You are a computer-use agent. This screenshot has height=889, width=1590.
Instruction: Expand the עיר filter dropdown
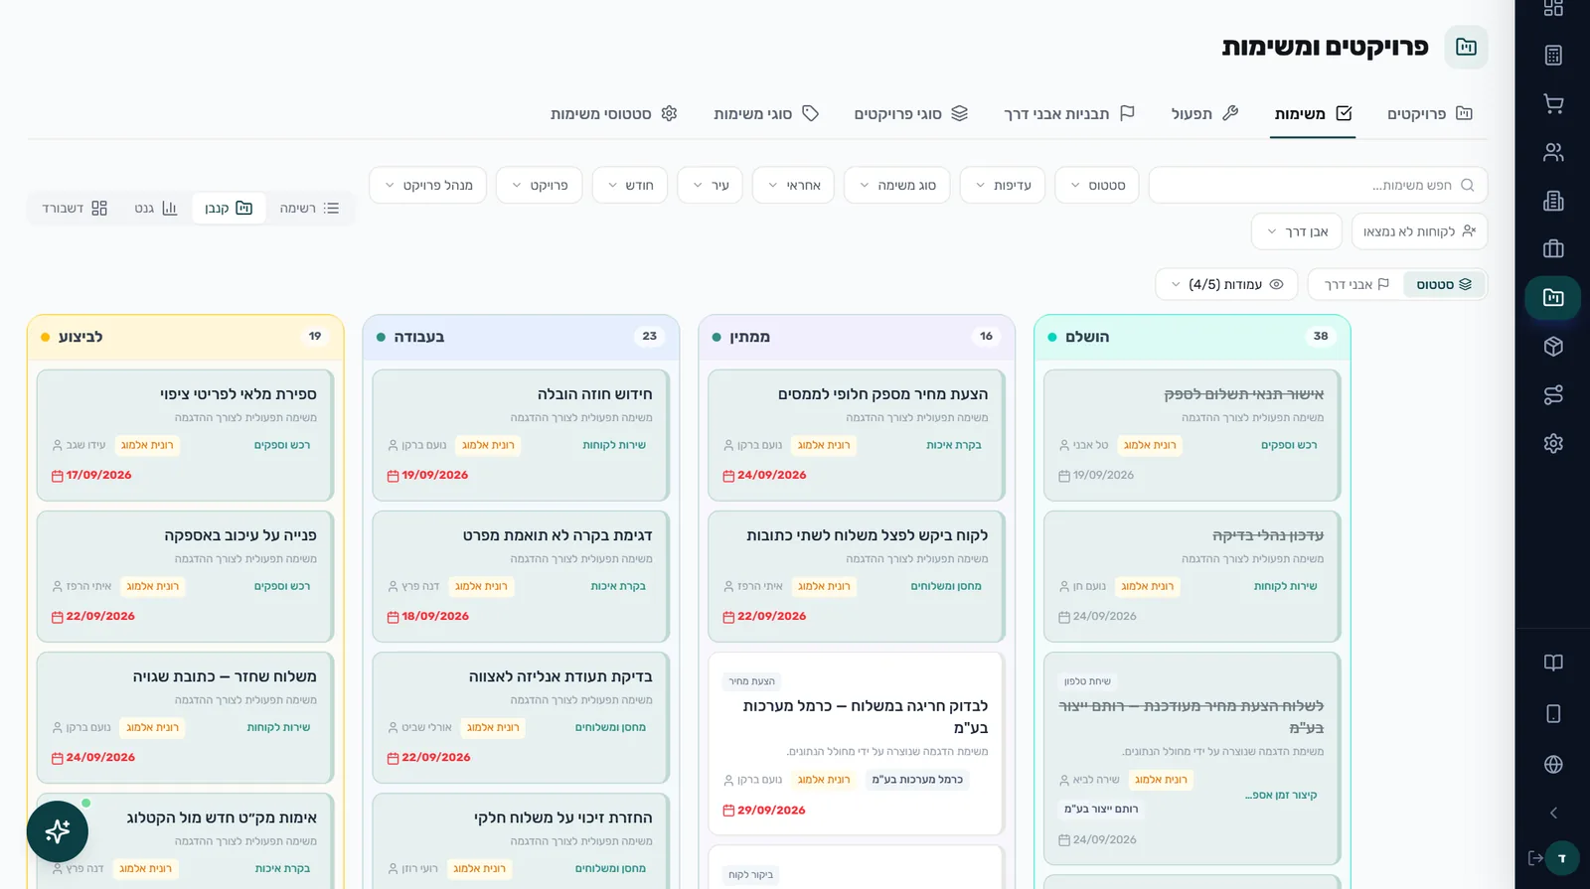click(711, 185)
